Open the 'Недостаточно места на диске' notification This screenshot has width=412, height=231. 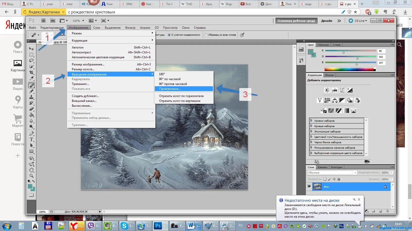tap(320, 208)
